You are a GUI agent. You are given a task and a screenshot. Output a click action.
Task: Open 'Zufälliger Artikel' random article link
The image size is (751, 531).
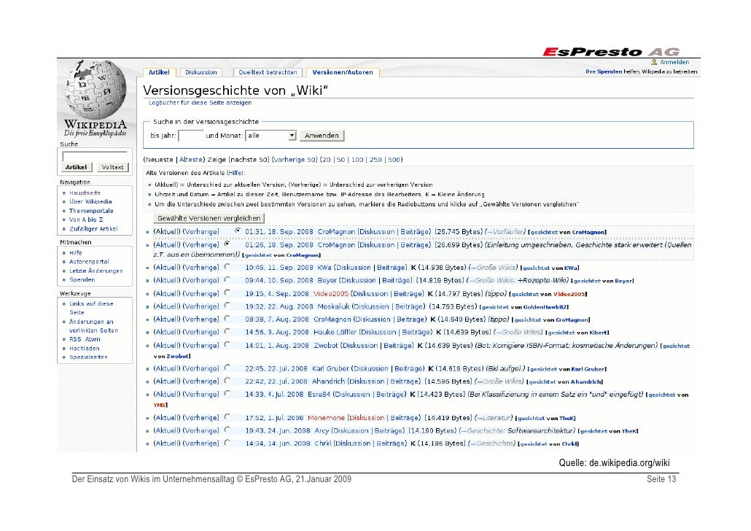(x=93, y=229)
